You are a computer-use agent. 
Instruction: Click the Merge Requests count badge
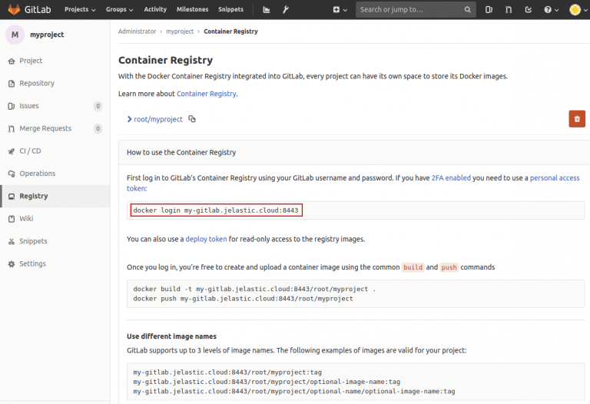(98, 128)
